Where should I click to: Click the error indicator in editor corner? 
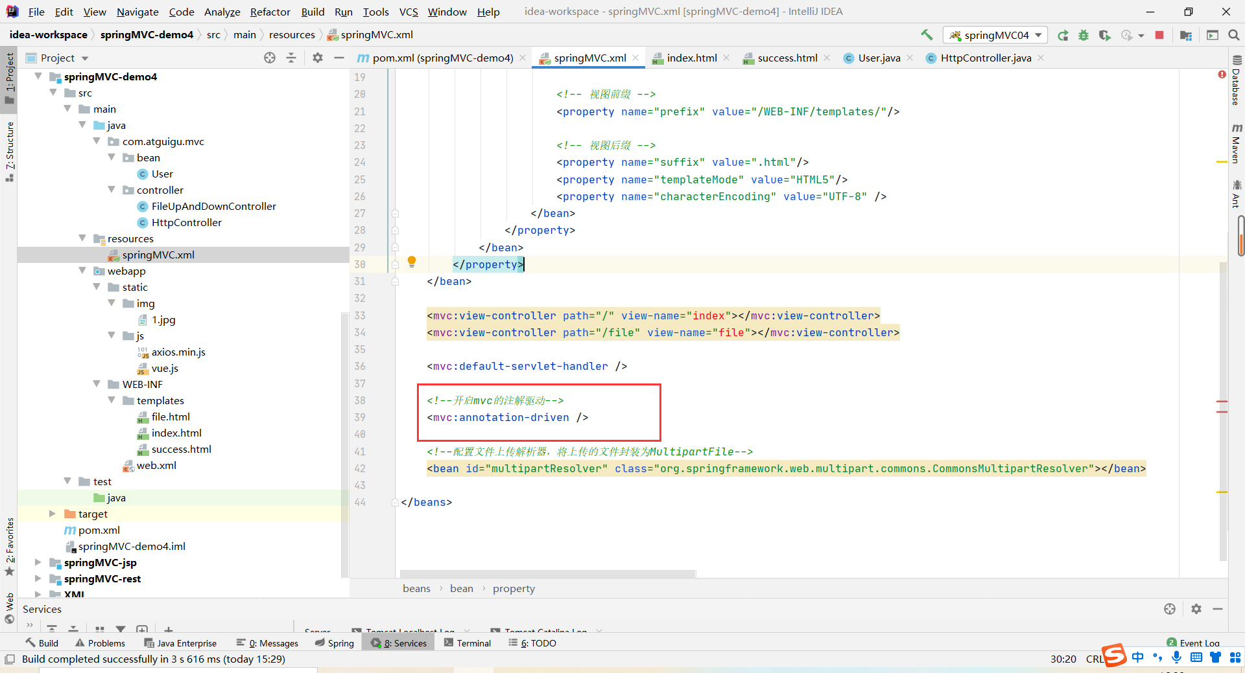1222,75
